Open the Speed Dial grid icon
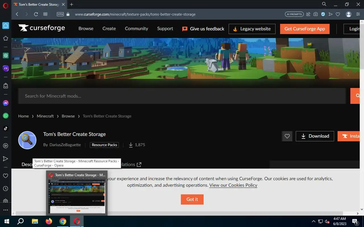The height and width of the screenshot is (227, 364). point(45,14)
